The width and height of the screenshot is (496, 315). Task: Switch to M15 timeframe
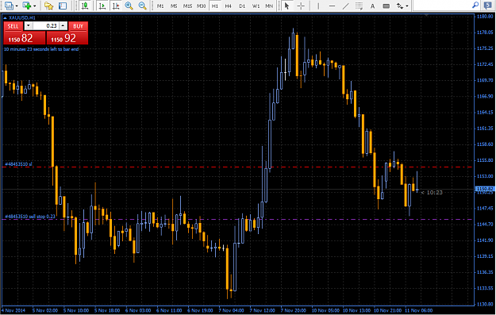pos(187,6)
